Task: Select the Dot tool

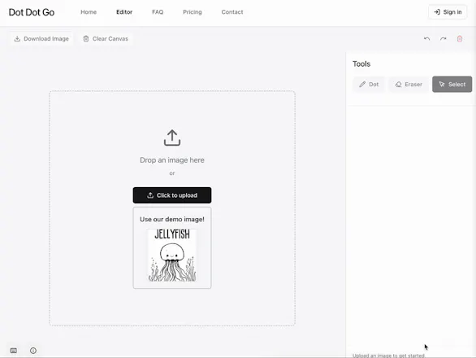Action: [369, 85]
